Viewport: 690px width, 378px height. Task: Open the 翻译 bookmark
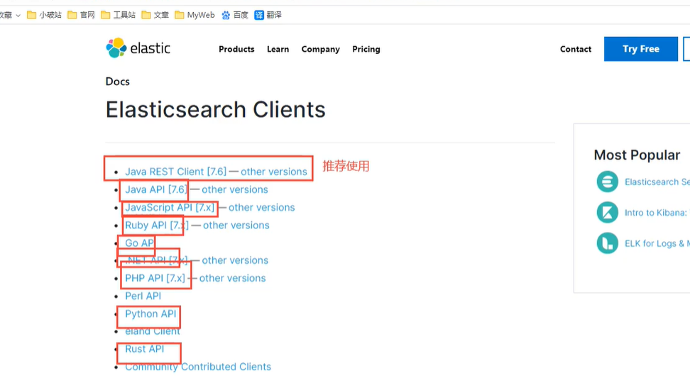(x=268, y=15)
